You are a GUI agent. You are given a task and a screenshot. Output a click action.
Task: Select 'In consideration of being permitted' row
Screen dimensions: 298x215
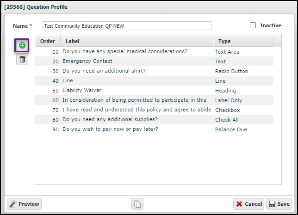tap(155, 100)
